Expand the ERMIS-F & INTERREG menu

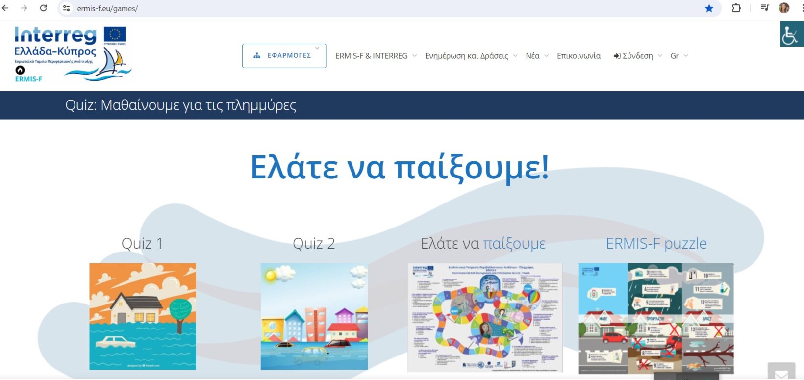point(376,56)
